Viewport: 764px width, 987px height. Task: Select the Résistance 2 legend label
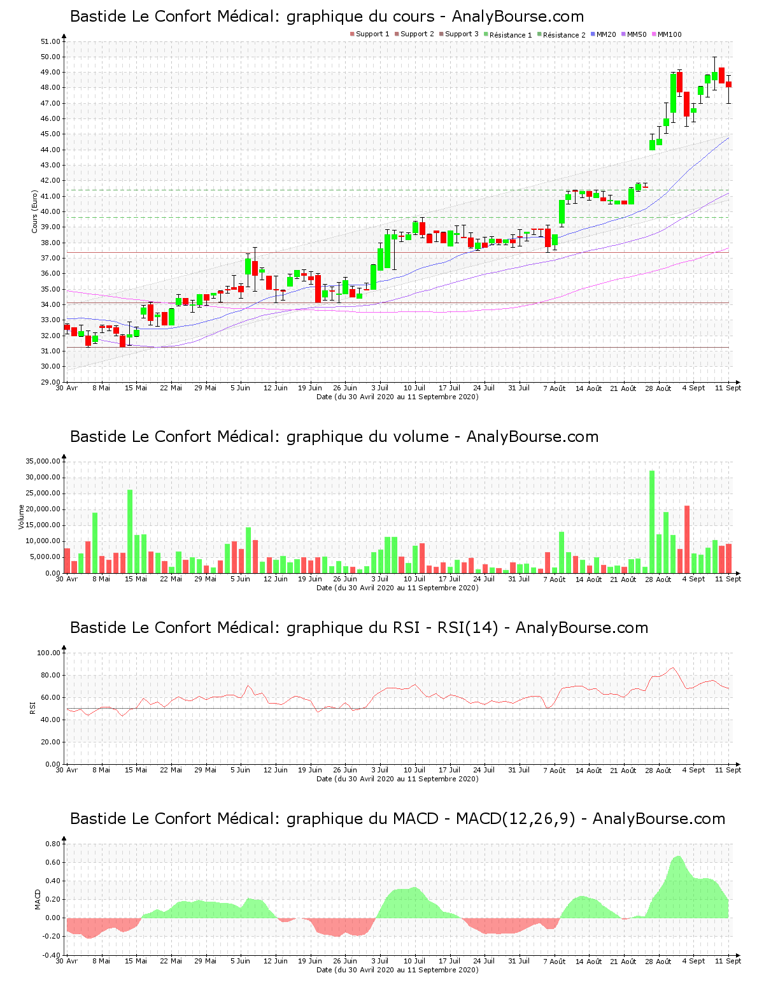tap(564, 35)
